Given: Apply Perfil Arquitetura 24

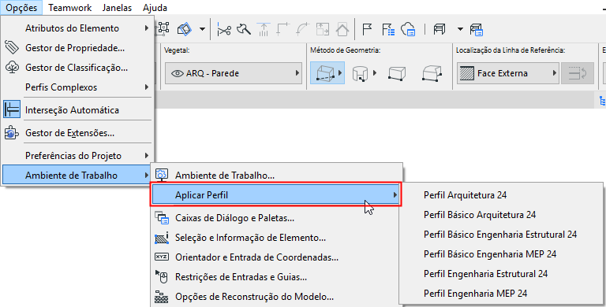Looking at the screenshot, I should 502,194.
